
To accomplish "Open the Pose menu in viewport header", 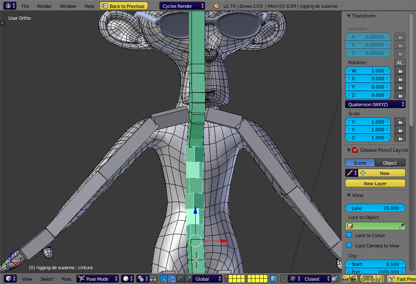I will (66, 279).
